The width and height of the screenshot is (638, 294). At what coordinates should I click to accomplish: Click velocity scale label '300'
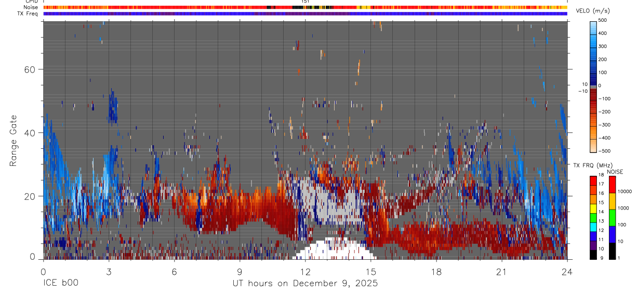(x=603, y=46)
